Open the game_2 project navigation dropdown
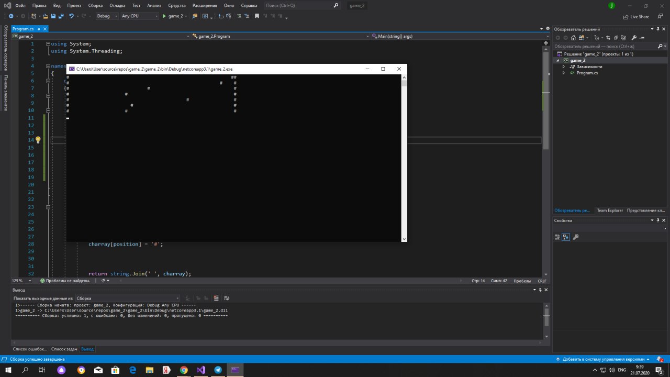Image resolution: width=670 pixels, height=377 pixels. tap(101, 37)
